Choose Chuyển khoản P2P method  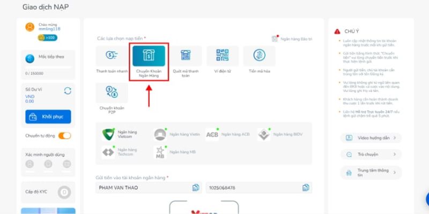point(112,97)
